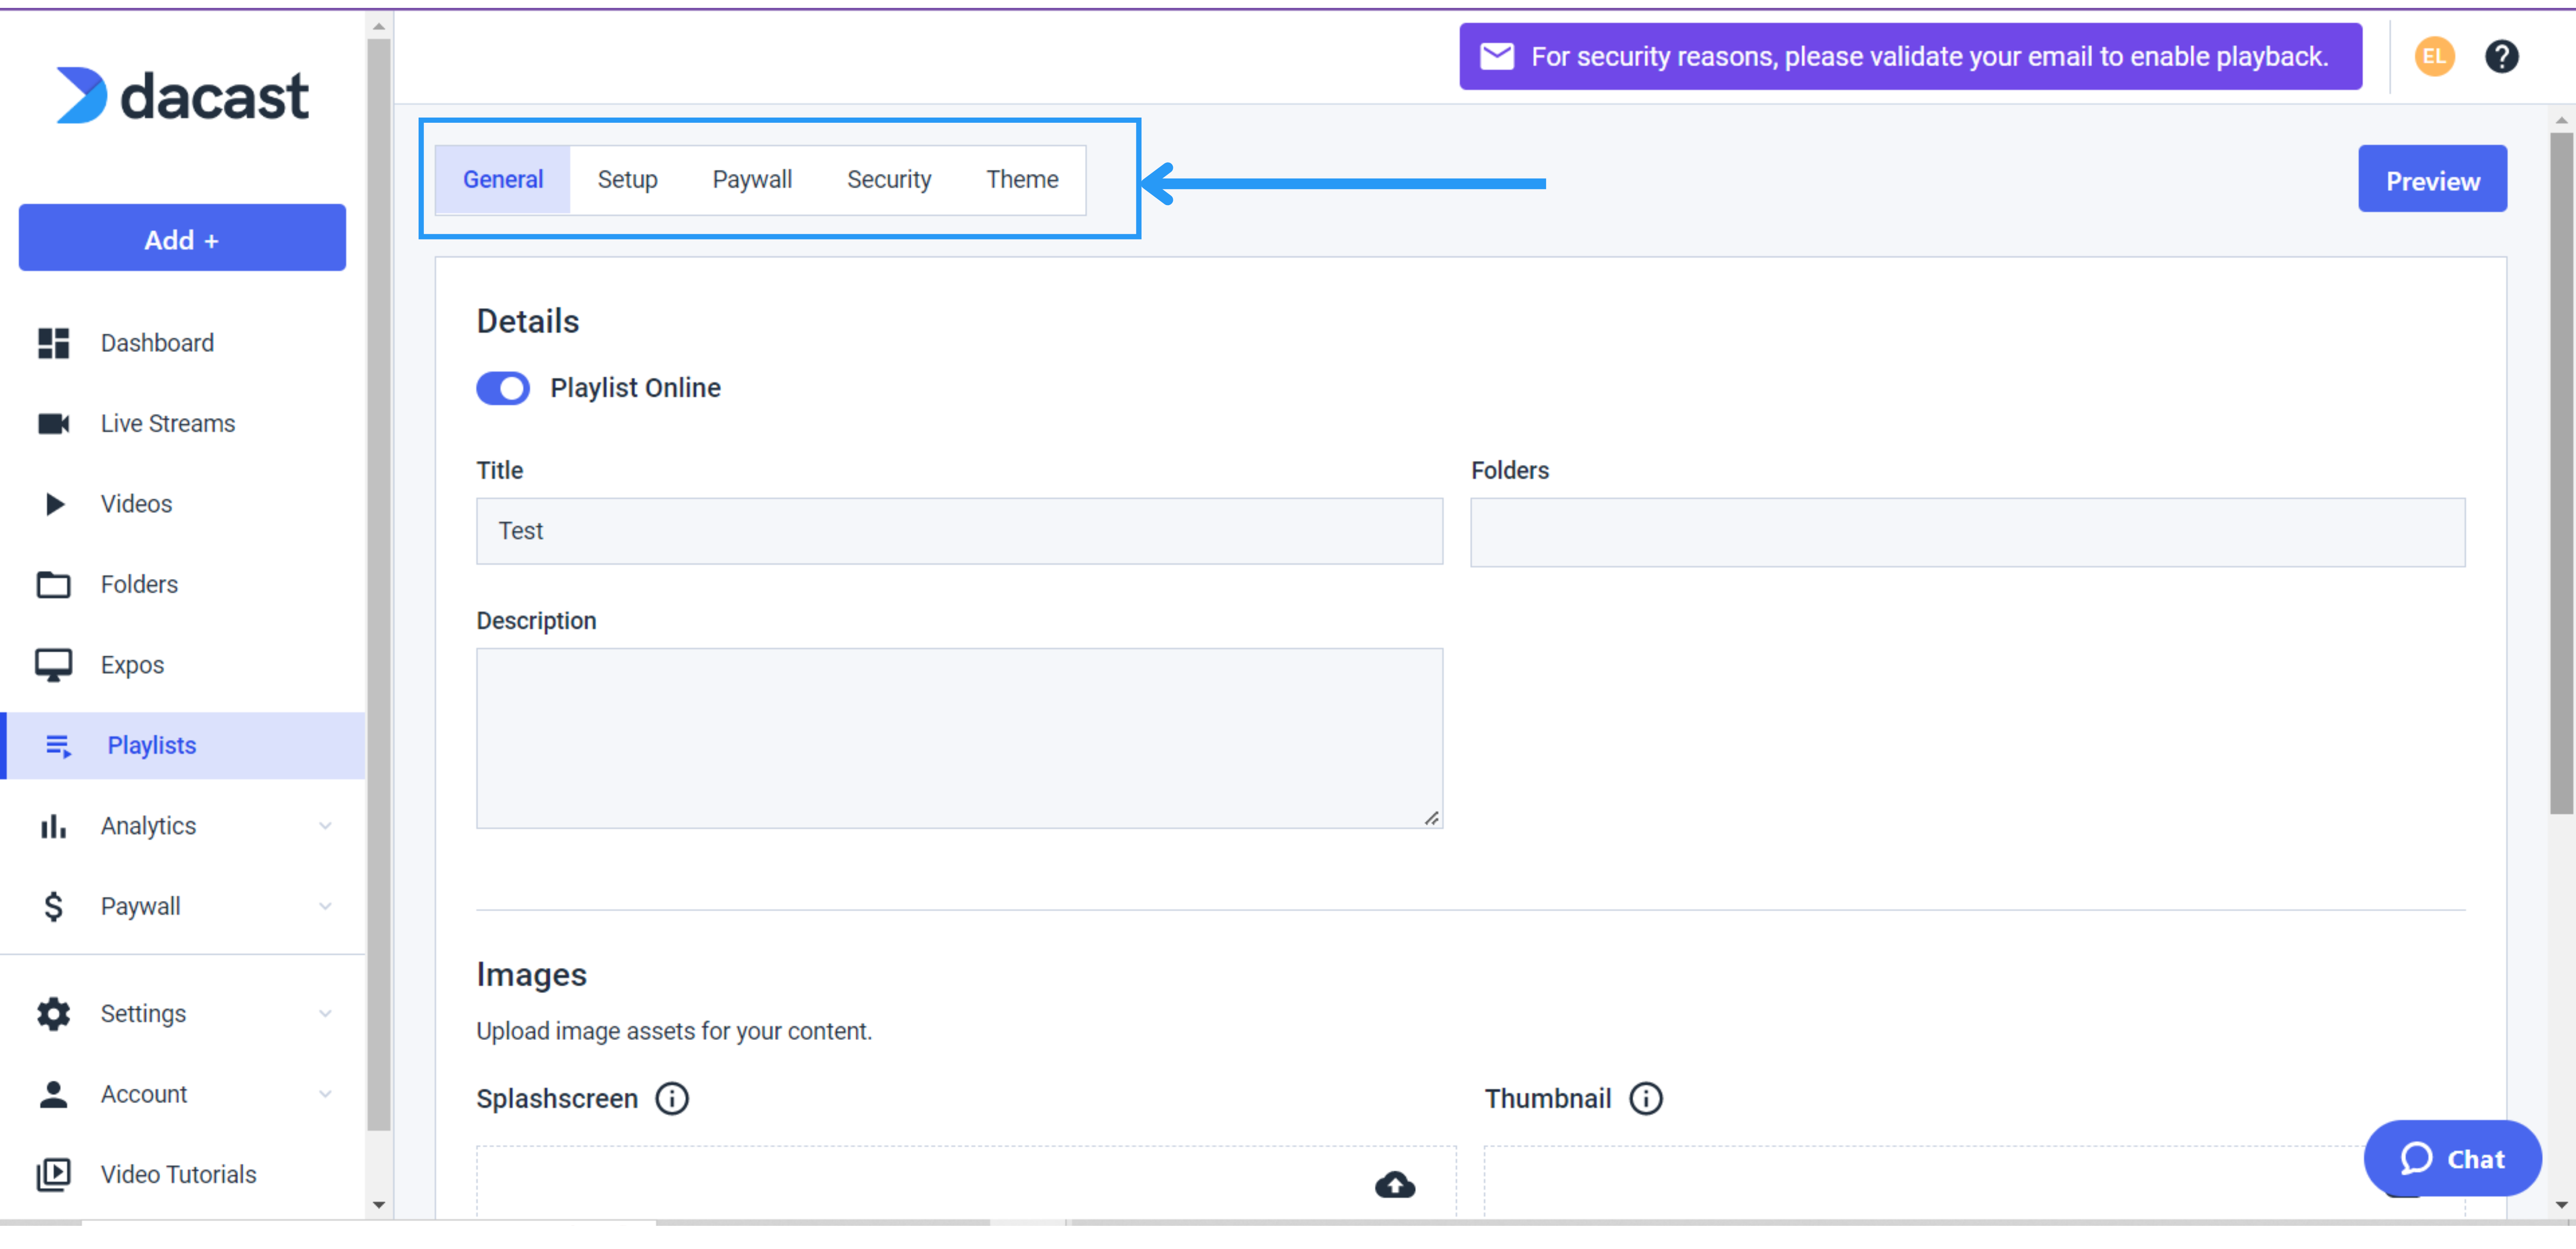2576x1249 pixels.
Task: Open the Paywall tab
Action: [752, 180]
